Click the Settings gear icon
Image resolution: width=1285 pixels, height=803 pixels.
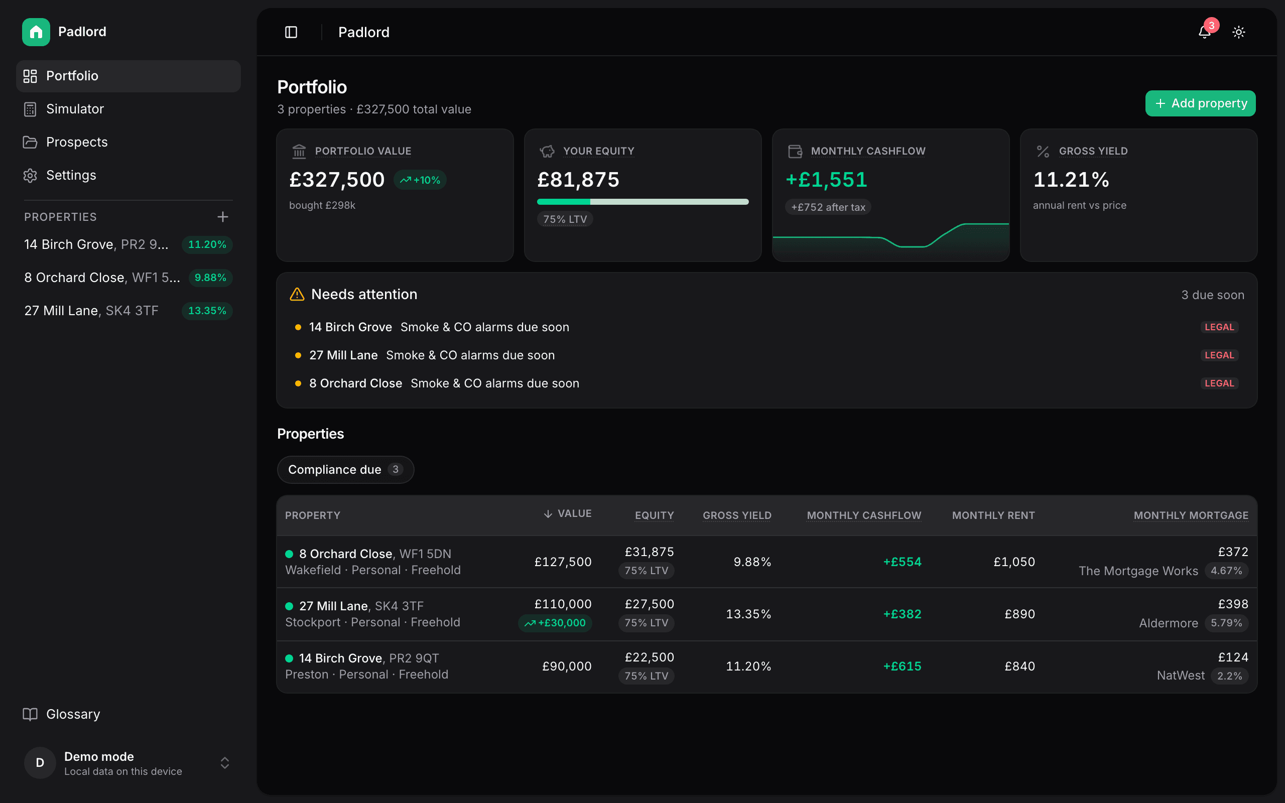(x=30, y=175)
